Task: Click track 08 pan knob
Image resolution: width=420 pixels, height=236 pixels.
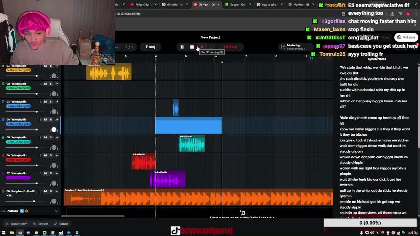Action: coord(54,201)
